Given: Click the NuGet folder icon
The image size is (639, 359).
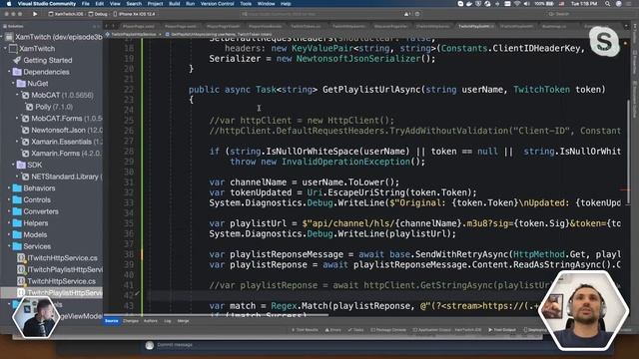Looking at the screenshot, I should click(21, 84).
